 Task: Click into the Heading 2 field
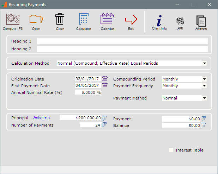tap(122, 49)
